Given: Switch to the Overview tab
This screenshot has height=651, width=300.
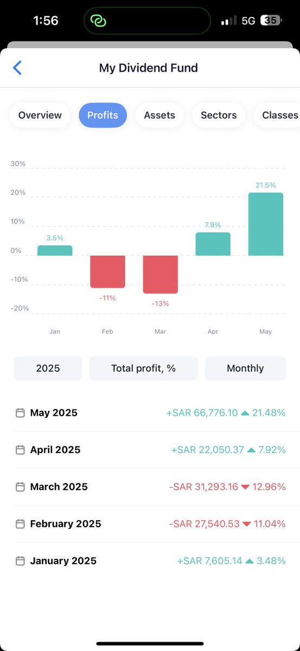Looking at the screenshot, I should (40, 115).
